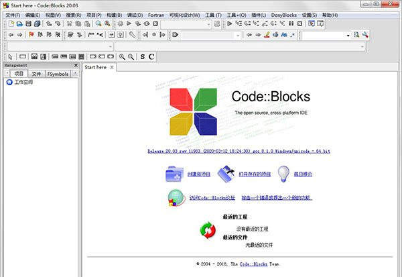Click the Save all files icon

tap(37, 24)
